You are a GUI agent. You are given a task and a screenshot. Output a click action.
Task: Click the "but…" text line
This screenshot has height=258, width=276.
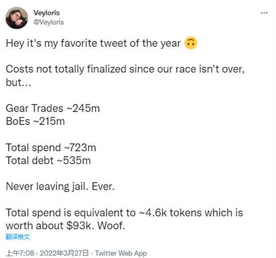pyautogui.click(x=18, y=82)
